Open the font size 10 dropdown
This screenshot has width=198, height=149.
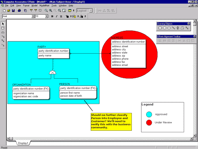coord(46,16)
